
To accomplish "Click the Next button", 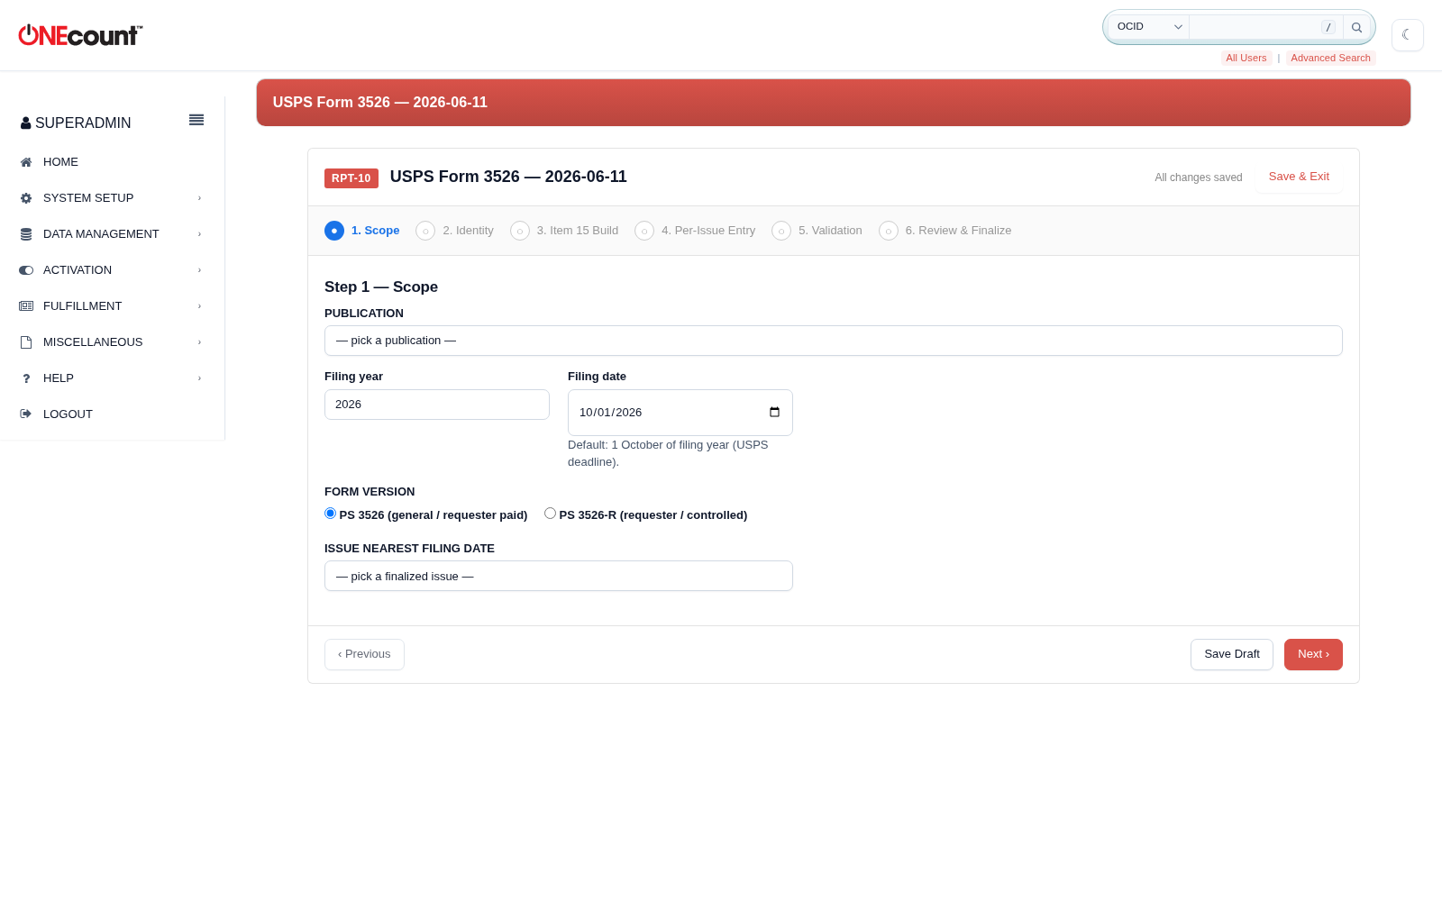I will (x=1313, y=654).
